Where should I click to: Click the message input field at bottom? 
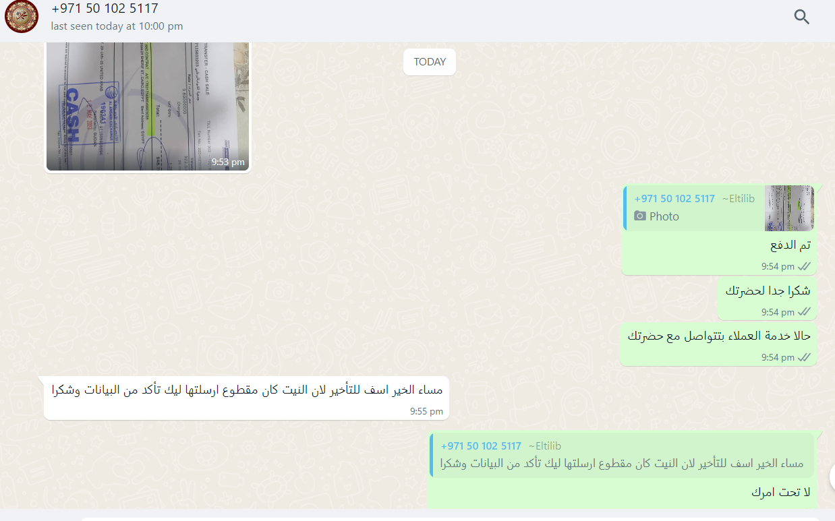451,518
